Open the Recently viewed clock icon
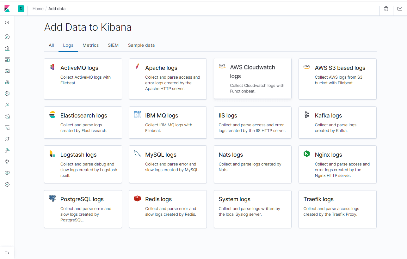 7,23
